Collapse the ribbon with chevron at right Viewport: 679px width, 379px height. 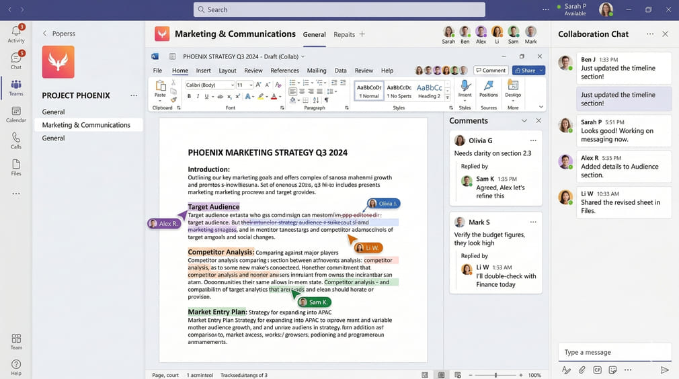tap(541, 107)
